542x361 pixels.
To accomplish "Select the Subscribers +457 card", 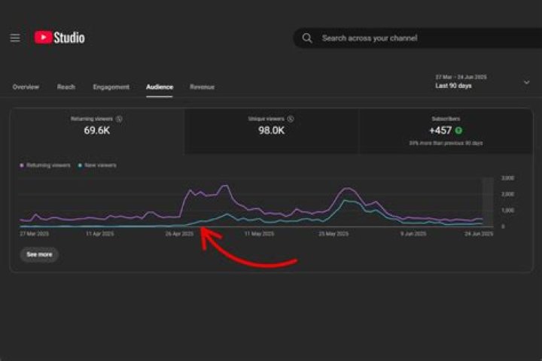I will 446,132.
